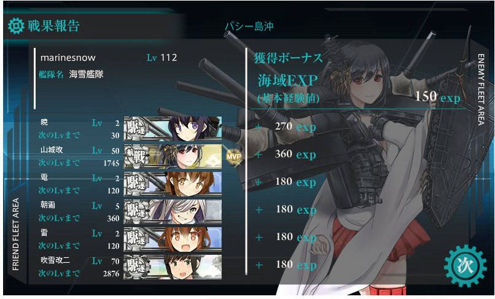The width and height of the screenshot is (495, 299).
Task: Click the 駆逐 type badge on 吹雪改二
Action: [136, 267]
